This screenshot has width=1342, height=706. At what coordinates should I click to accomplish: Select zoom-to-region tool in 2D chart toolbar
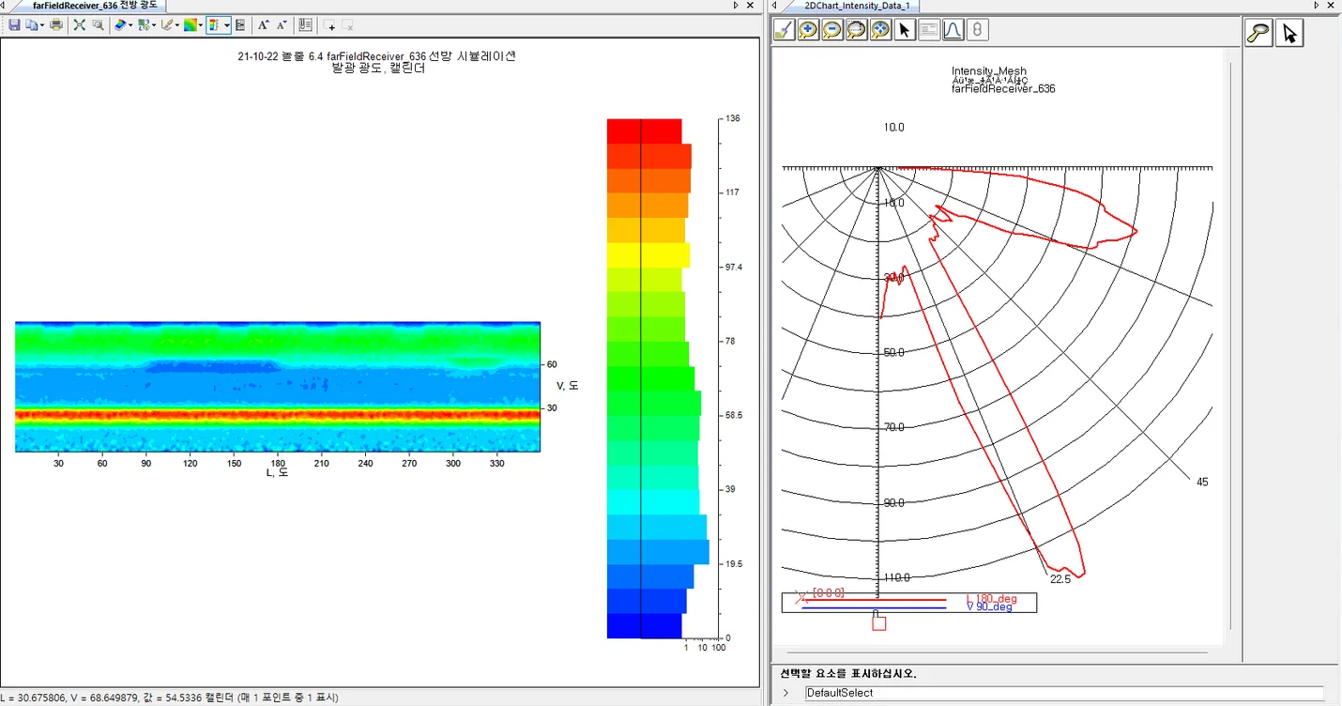pos(856,30)
